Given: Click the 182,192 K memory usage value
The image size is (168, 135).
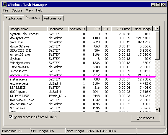Looking at the screenshot, I should pos(143,42).
